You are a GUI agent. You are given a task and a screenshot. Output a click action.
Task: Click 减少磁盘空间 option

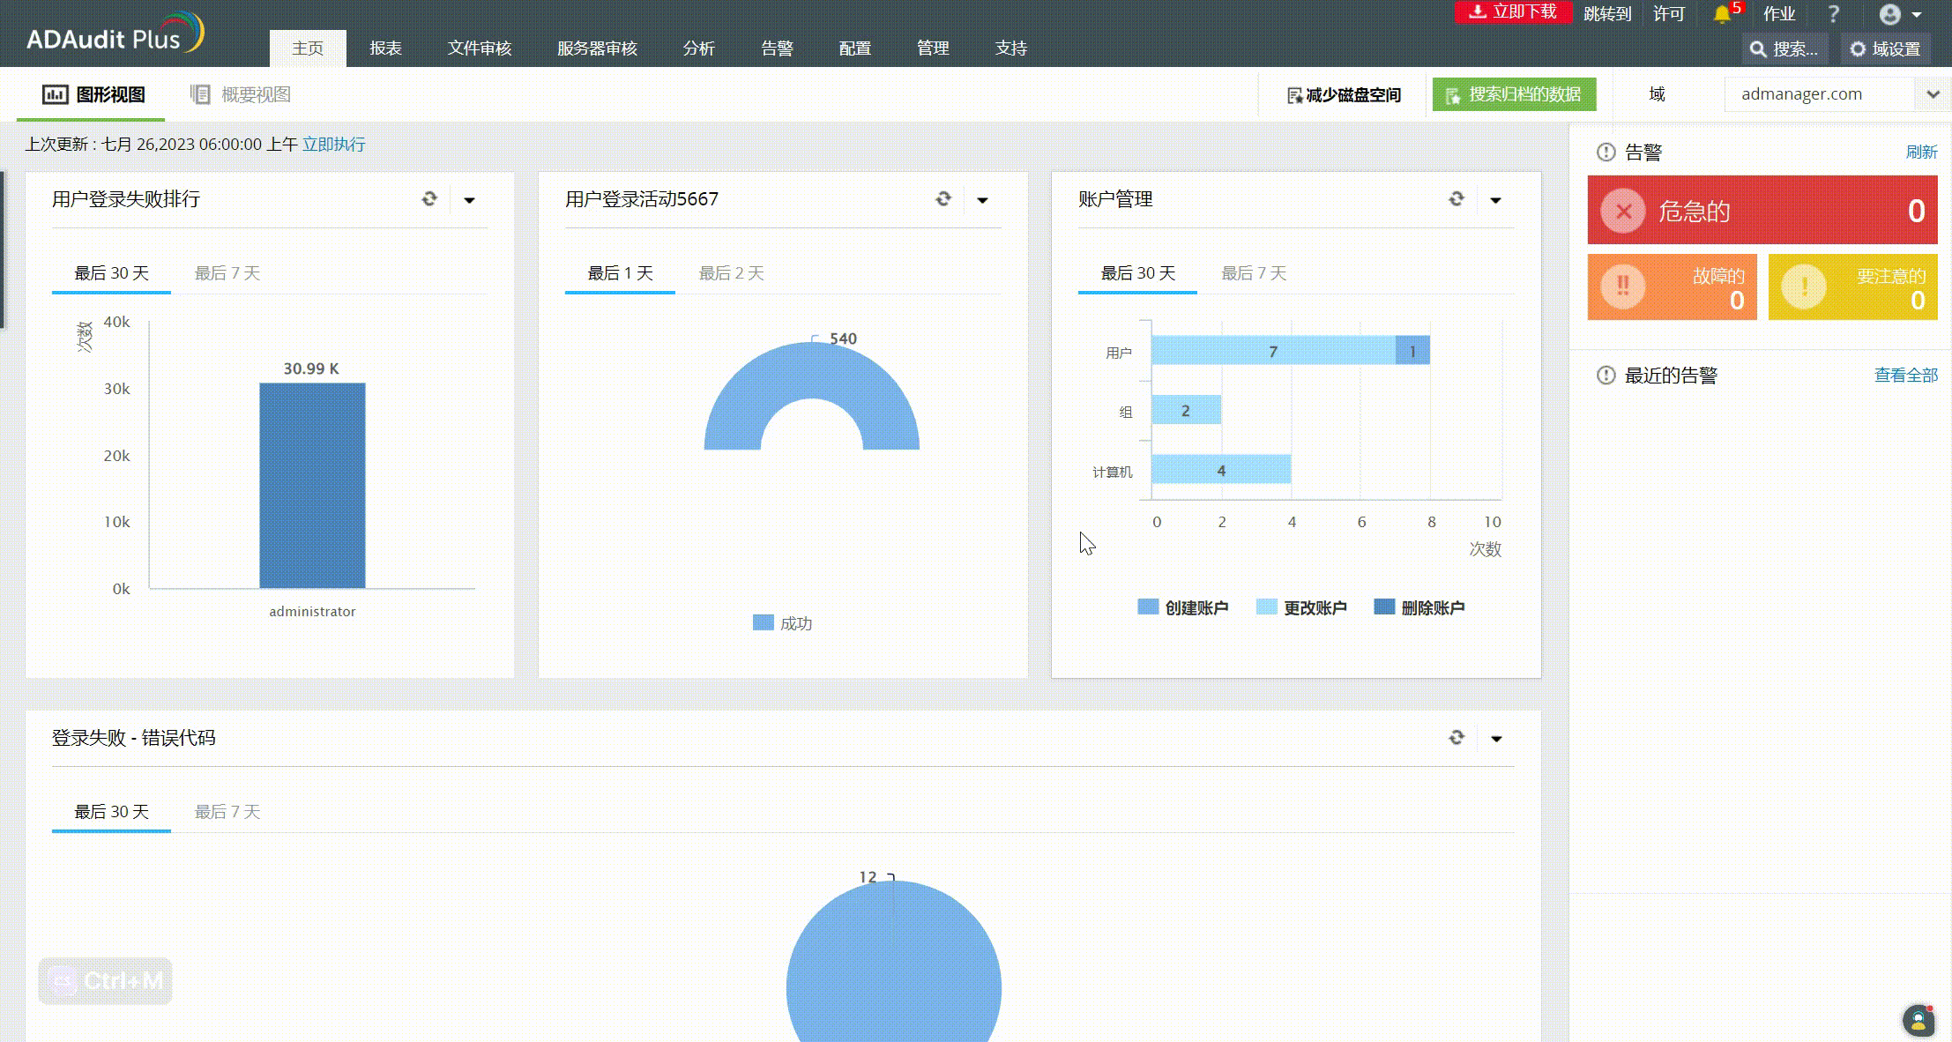pos(1344,95)
